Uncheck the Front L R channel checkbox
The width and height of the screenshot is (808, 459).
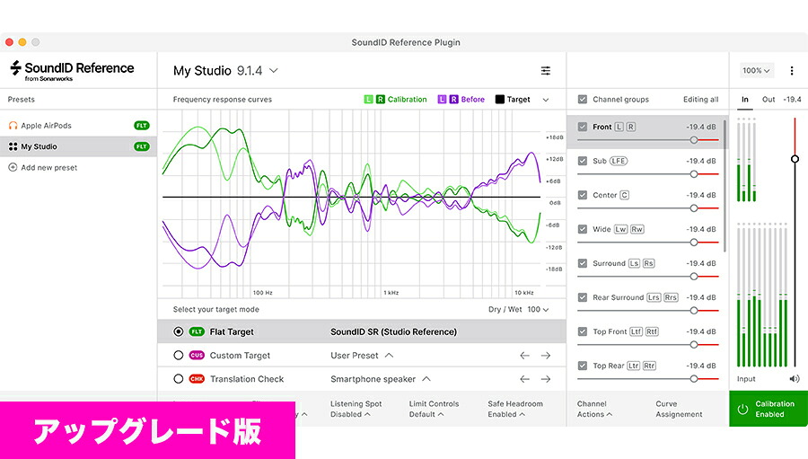[x=583, y=127]
